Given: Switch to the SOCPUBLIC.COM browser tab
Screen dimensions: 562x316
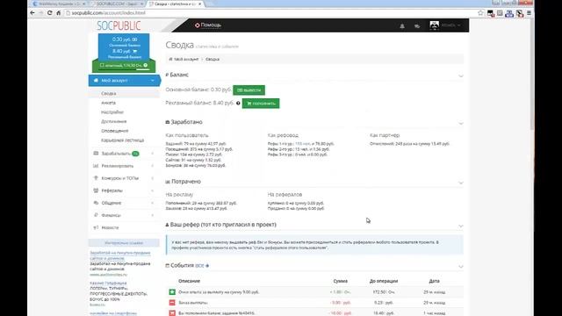Looking at the screenshot, I should click(x=117, y=4).
